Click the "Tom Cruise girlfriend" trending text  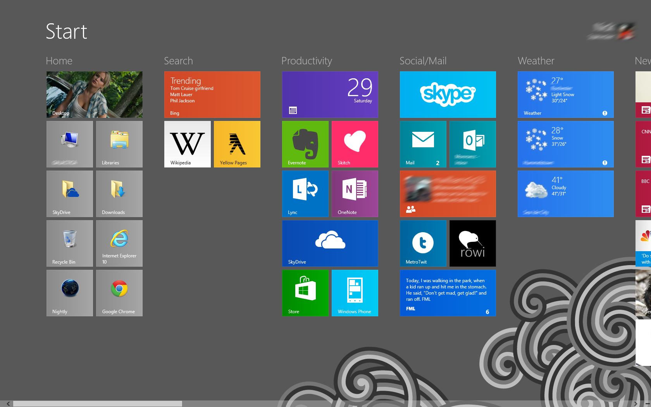point(192,88)
